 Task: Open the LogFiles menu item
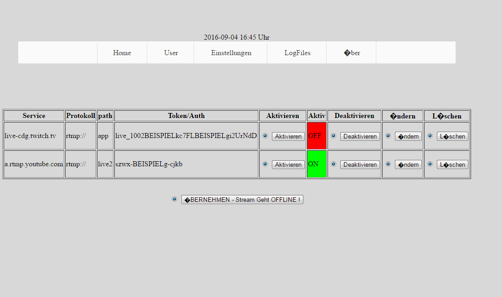click(x=297, y=53)
